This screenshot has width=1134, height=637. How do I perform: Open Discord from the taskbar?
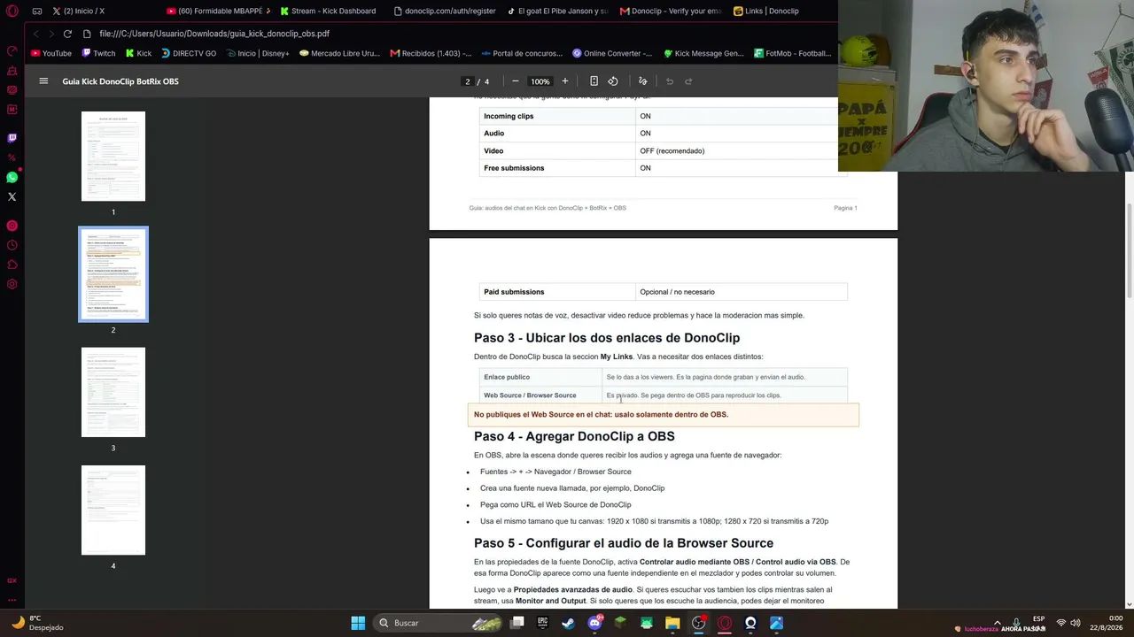tap(594, 623)
